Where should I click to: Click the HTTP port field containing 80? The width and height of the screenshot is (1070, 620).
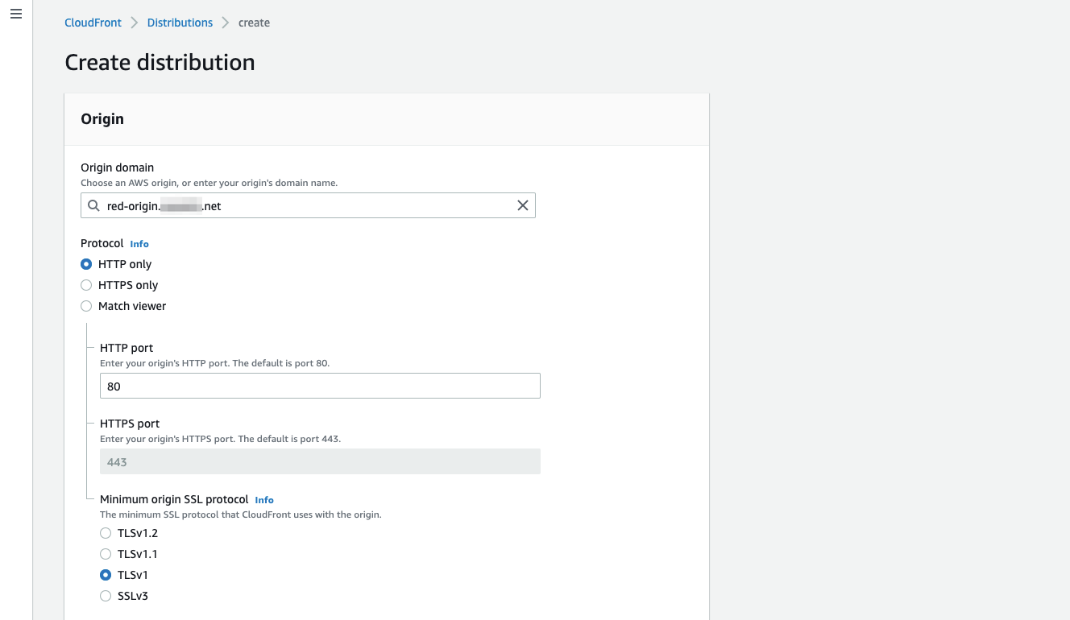[x=320, y=386]
